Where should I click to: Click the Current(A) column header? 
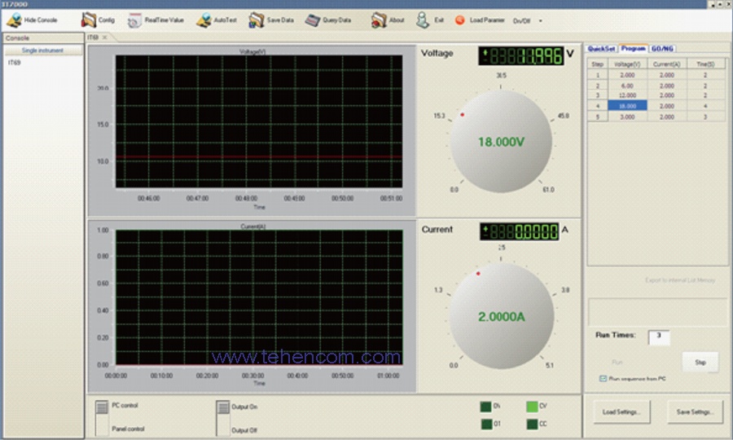coord(666,64)
